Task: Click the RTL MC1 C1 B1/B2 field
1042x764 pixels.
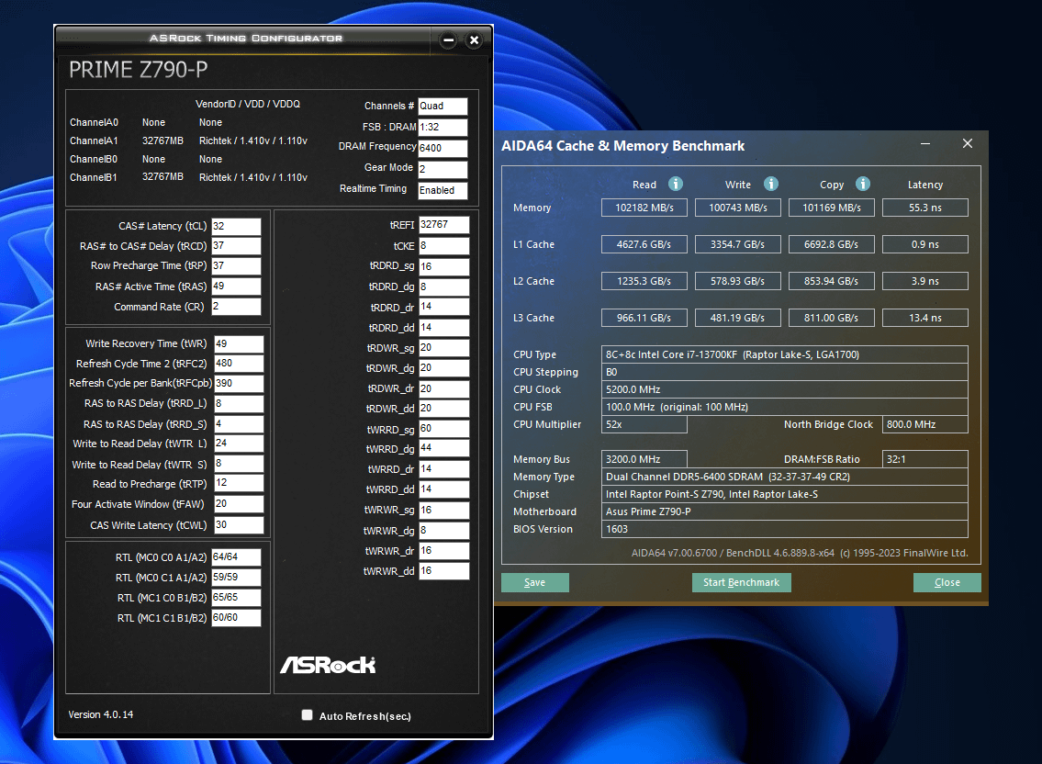Action: [x=236, y=618]
